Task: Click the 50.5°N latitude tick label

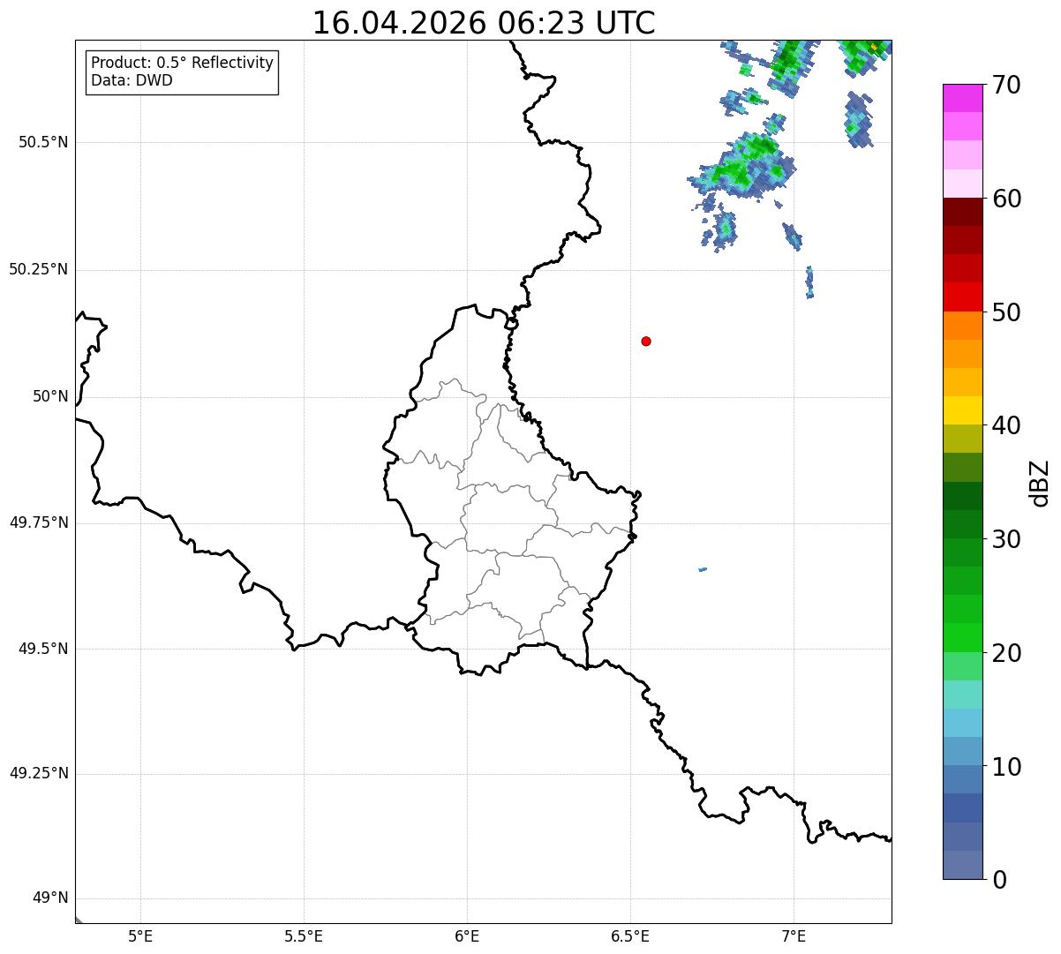Action: pyautogui.click(x=43, y=142)
